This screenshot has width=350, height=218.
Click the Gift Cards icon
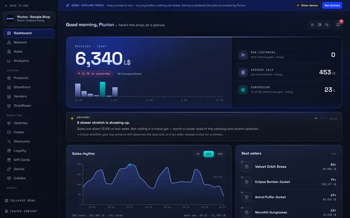9,160
